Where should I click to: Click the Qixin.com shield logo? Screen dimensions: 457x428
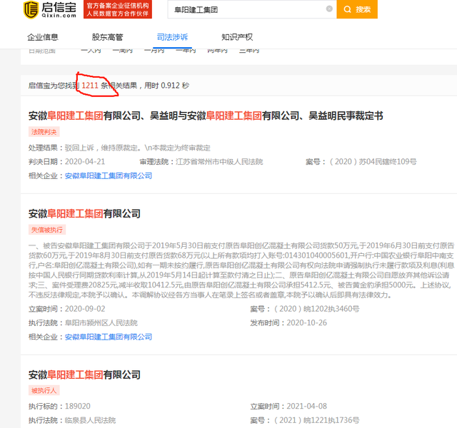(31, 9)
